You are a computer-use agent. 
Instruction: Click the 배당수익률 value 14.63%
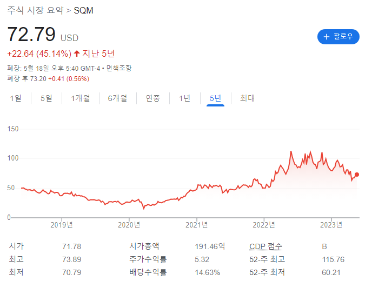207,272
